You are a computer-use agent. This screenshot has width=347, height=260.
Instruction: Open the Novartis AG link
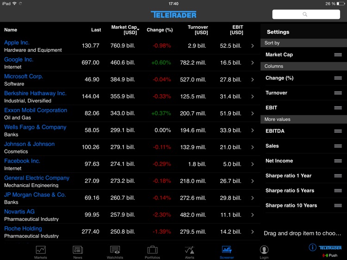tap(19, 212)
